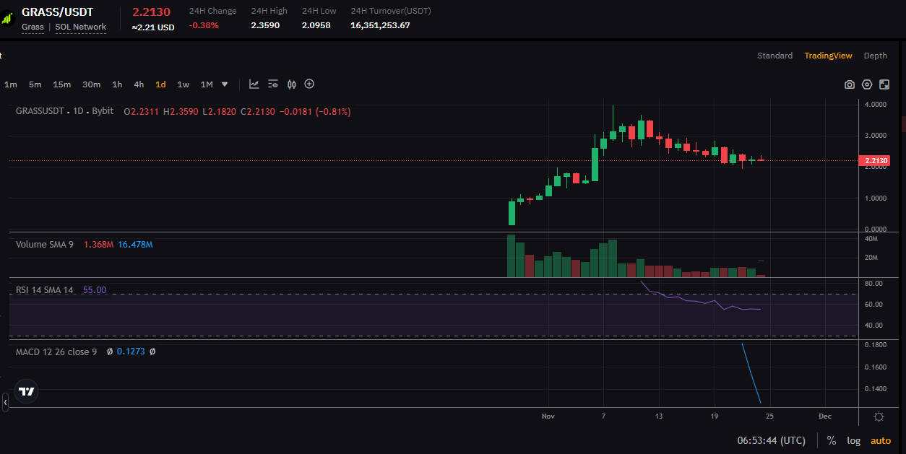Viewport: 906px width, 454px height.
Task: Select the MACD 12 26 close 9 legend
Action: pos(56,352)
